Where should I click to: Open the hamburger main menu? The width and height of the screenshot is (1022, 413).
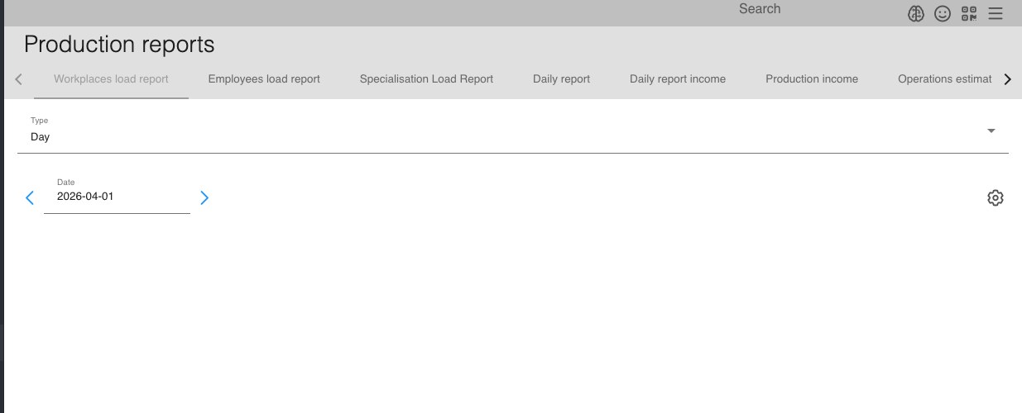pyautogui.click(x=996, y=13)
